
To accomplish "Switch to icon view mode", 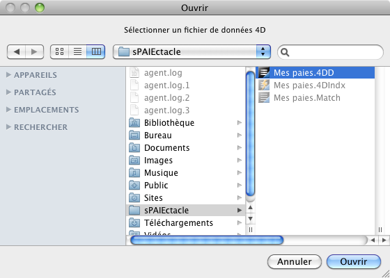I will 59,51.
